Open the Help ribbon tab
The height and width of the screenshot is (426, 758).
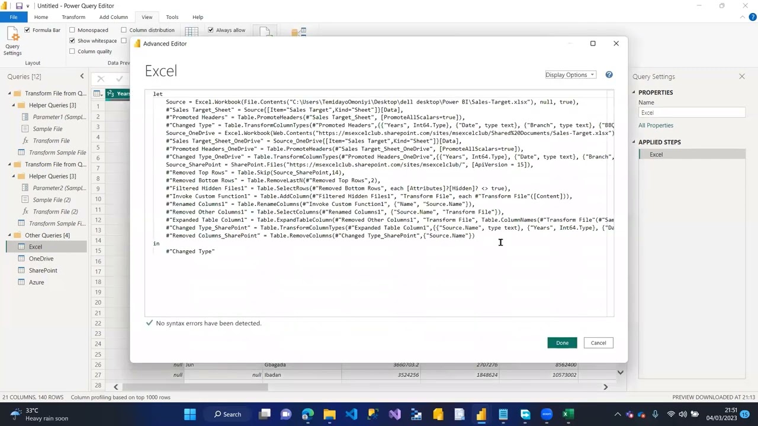[198, 17]
